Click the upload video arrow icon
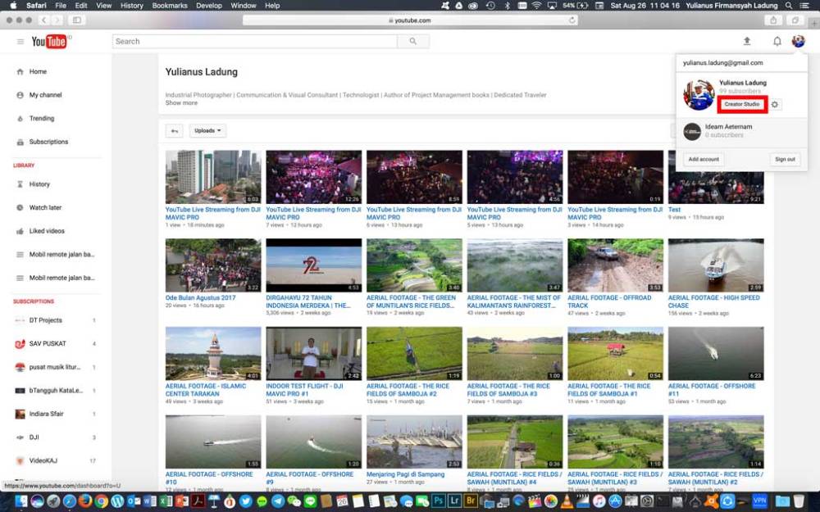The image size is (820, 512). pos(746,41)
